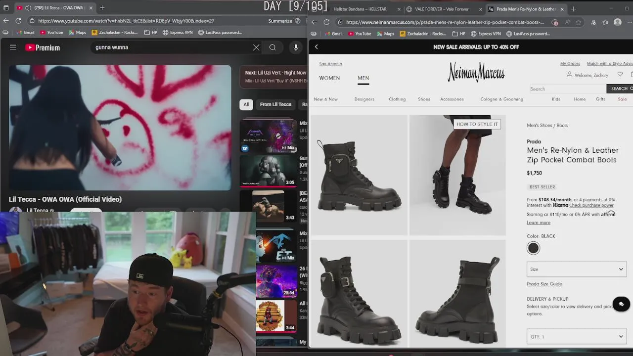Click the YouTube search magnifier button
The height and width of the screenshot is (356, 633).
[x=272, y=47]
